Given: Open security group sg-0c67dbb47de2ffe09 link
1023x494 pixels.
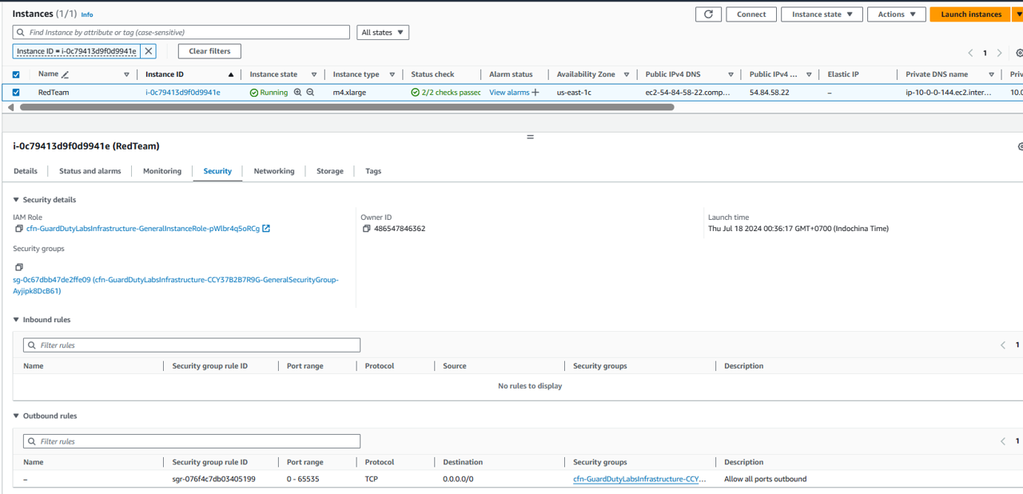Looking at the screenshot, I should [x=176, y=285].
